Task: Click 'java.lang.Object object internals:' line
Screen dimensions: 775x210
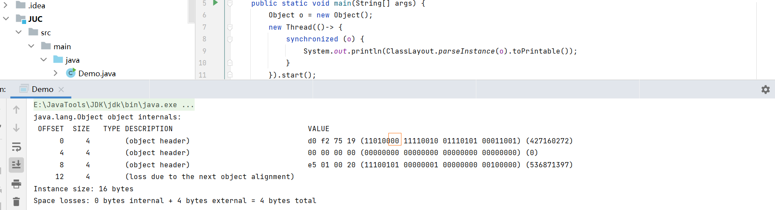Action: point(107,117)
